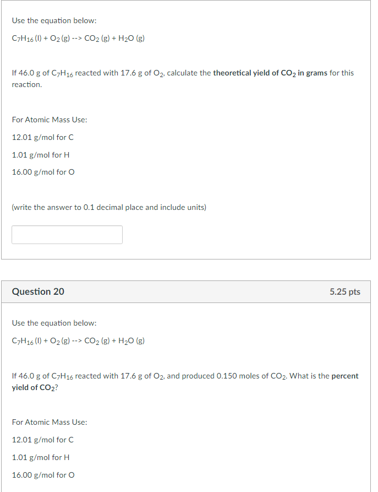
Task: Select the chemical equation in the first question
Action: click(78, 37)
